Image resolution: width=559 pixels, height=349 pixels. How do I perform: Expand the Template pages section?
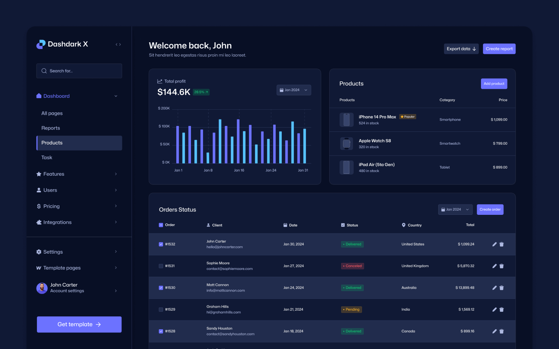116,268
